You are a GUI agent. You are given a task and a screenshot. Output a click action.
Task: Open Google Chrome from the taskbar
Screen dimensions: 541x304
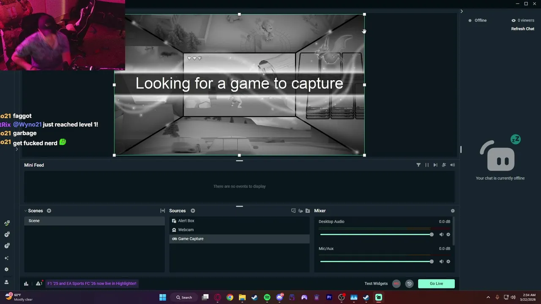pyautogui.click(x=230, y=297)
